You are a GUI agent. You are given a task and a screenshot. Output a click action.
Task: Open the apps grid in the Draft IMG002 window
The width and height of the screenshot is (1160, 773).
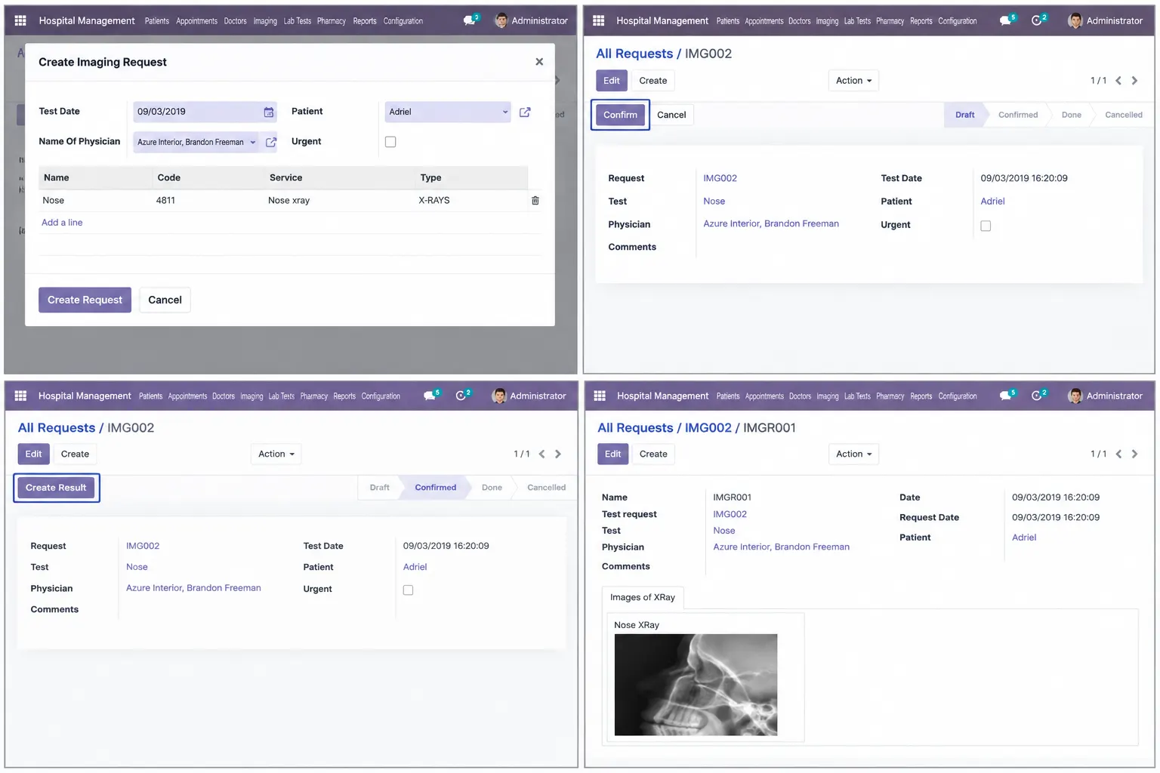(599, 21)
